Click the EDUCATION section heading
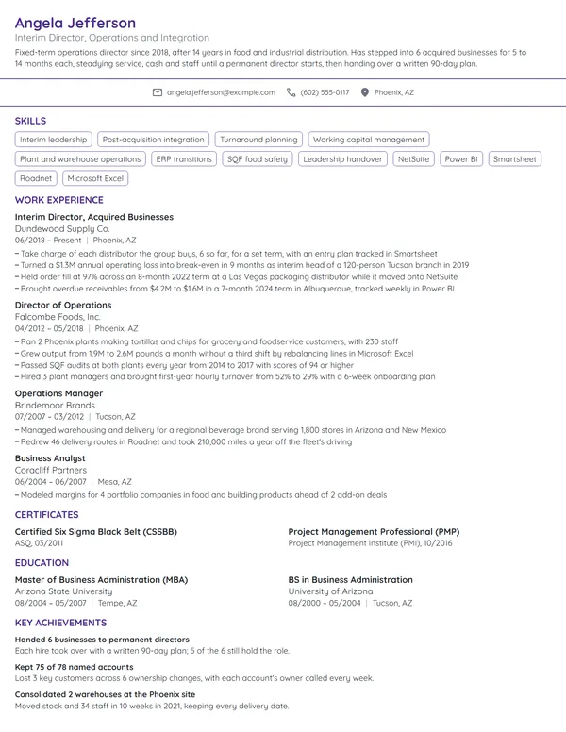 click(x=42, y=563)
